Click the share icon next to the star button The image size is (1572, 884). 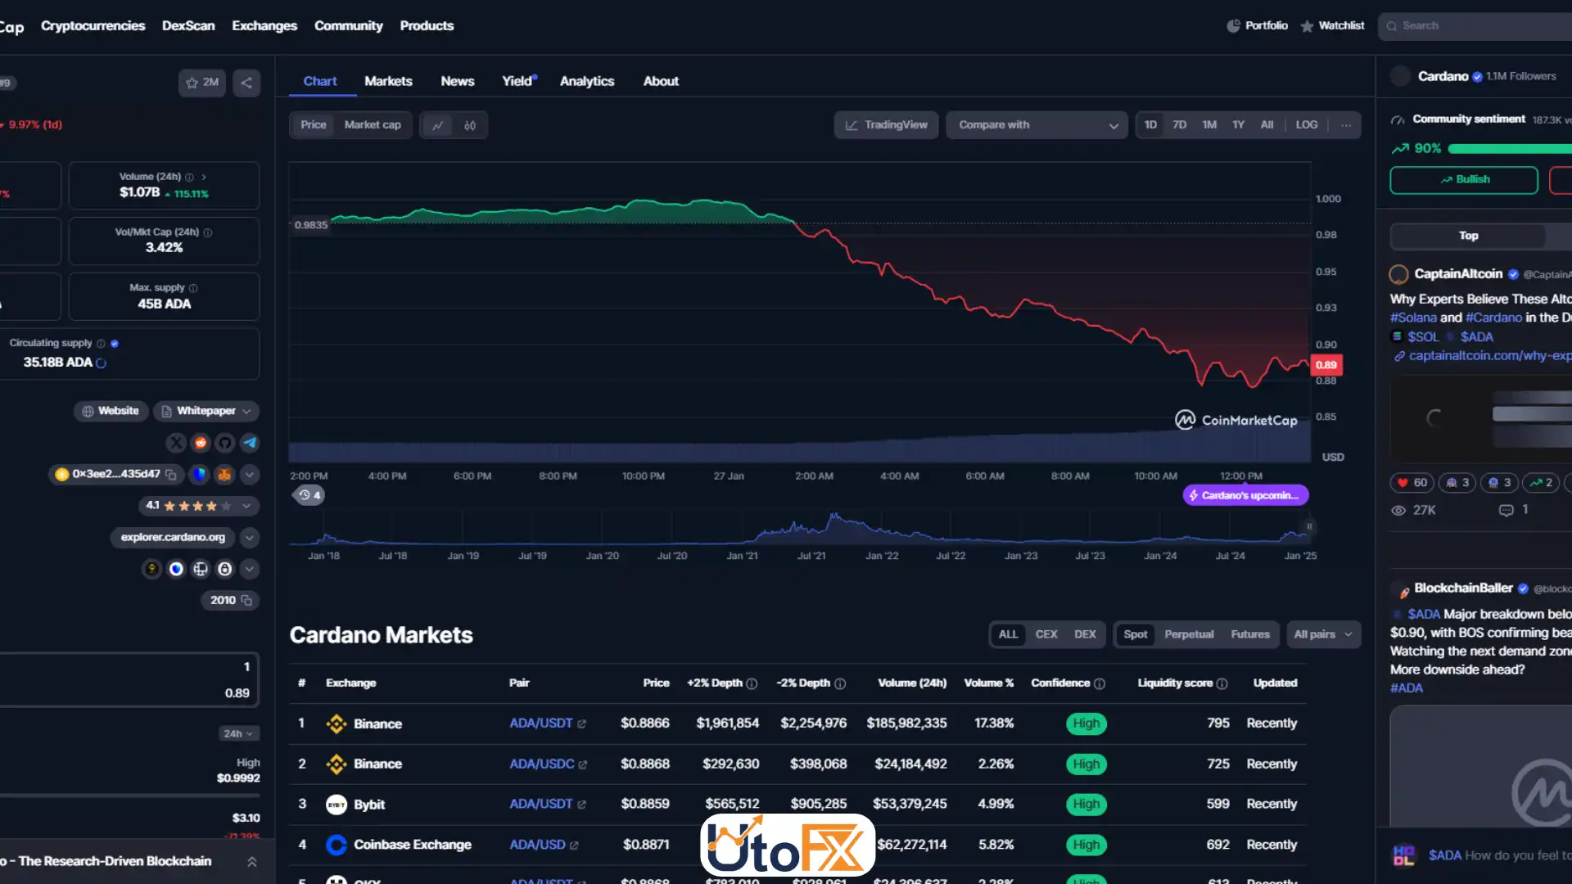click(246, 83)
